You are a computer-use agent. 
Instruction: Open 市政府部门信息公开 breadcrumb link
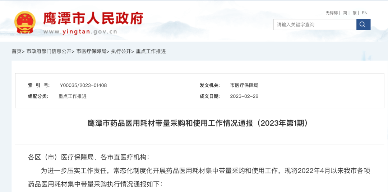point(49,51)
